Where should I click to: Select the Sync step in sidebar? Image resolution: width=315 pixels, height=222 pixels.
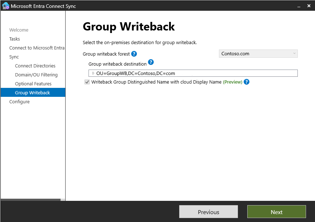tap(14, 57)
